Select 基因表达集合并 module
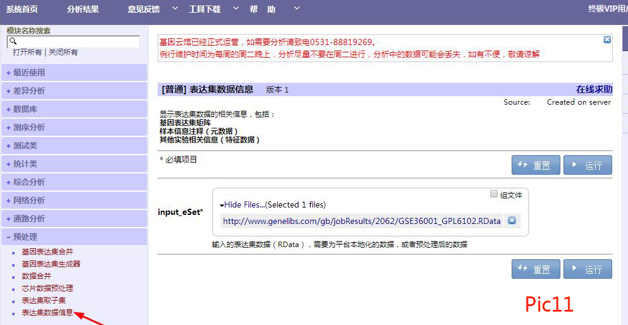 pyautogui.click(x=48, y=252)
